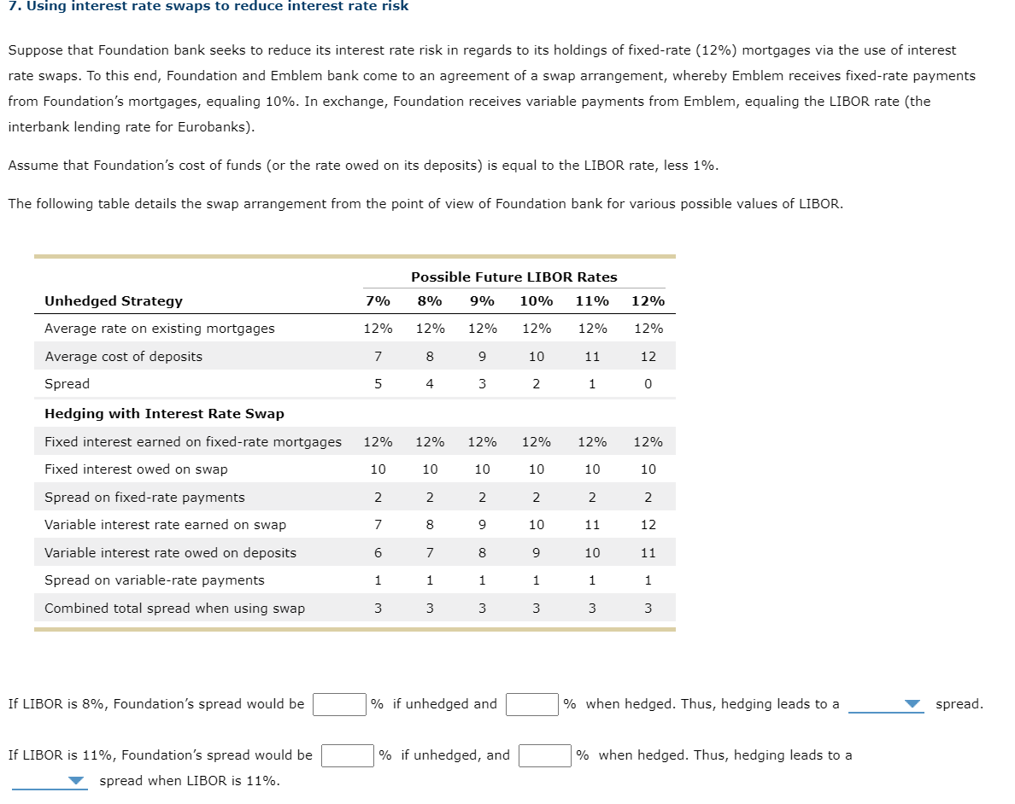Select the 12% LIBOR column header
The height and width of the screenshot is (804, 1015).
[648, 300]
